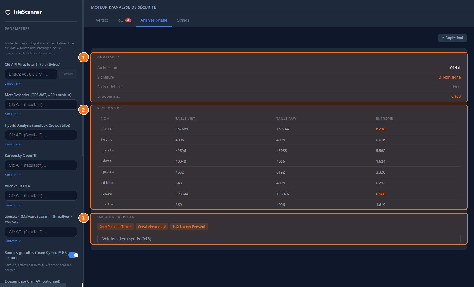Open S'inscrire link under AlienVault OTX field
This screenshot has width=474, height=287.
pyautogui.click(x=13, y=205)
